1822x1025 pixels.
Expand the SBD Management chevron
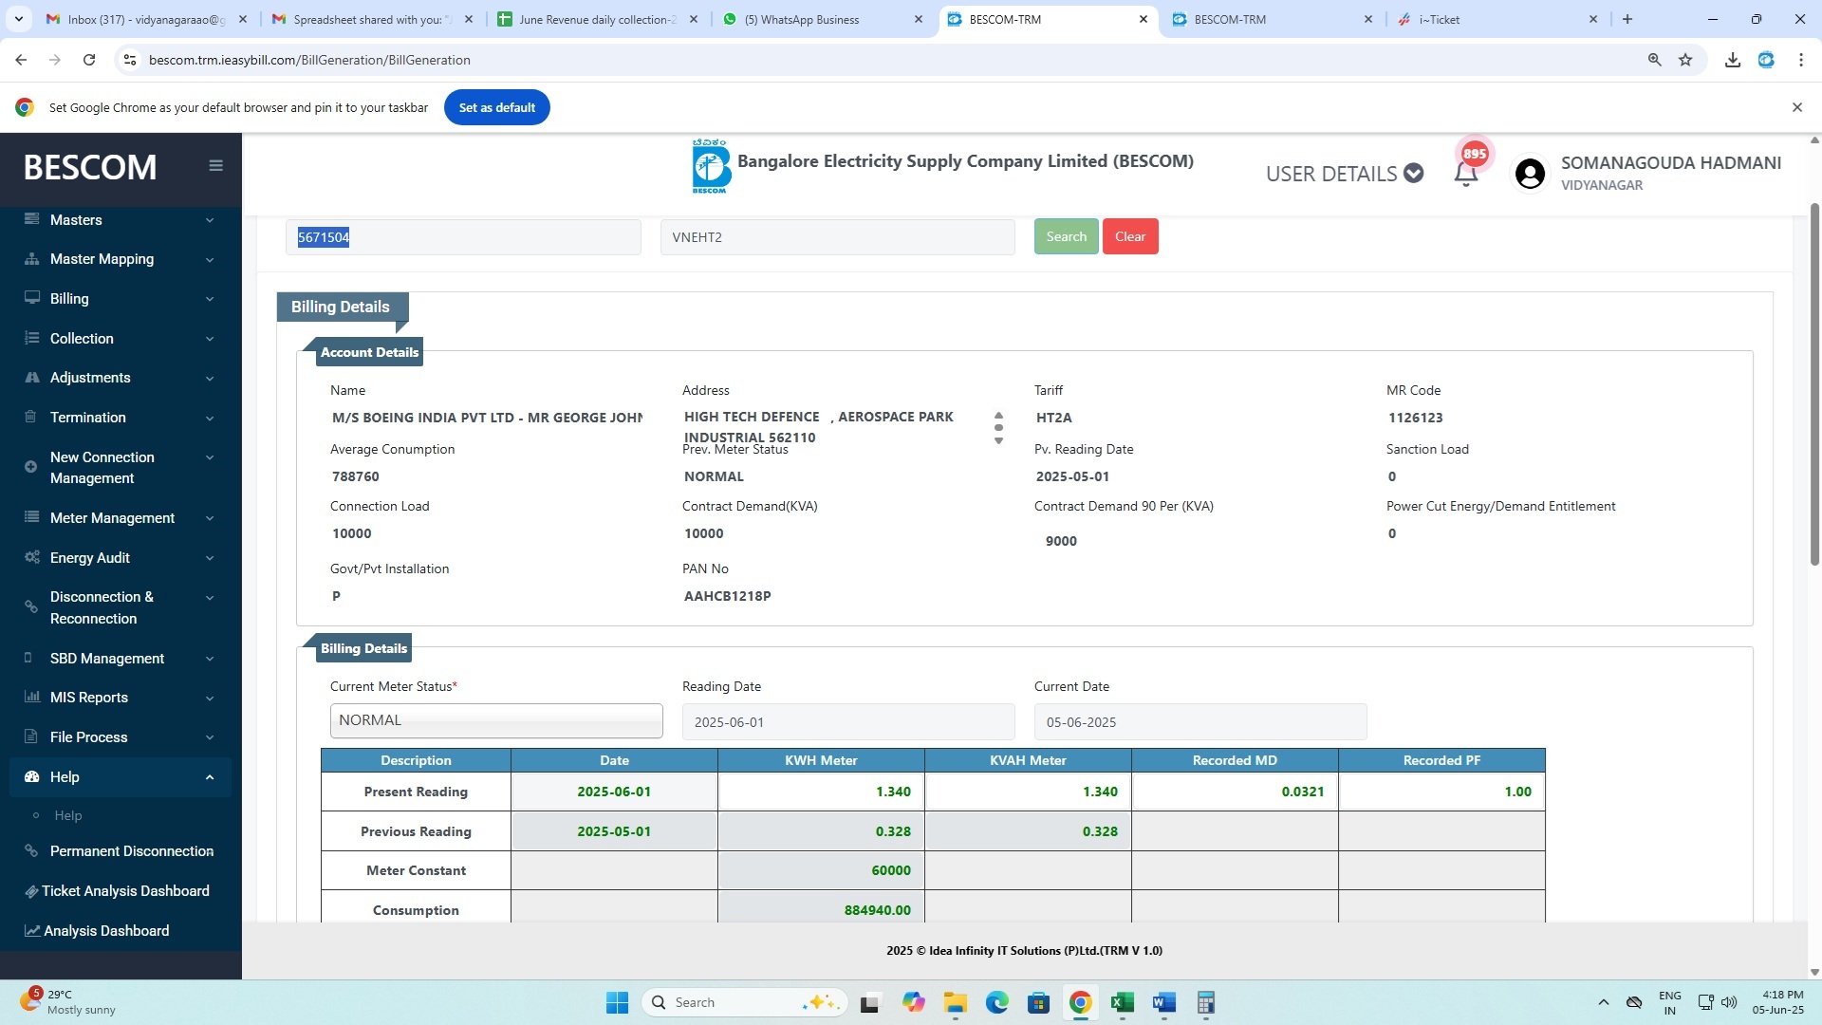click(210, 659)
